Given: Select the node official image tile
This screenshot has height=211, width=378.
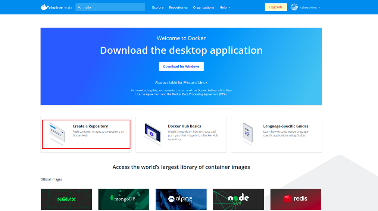Looking at the screenshot, I should pyautogui.click(x=238, y=199).
